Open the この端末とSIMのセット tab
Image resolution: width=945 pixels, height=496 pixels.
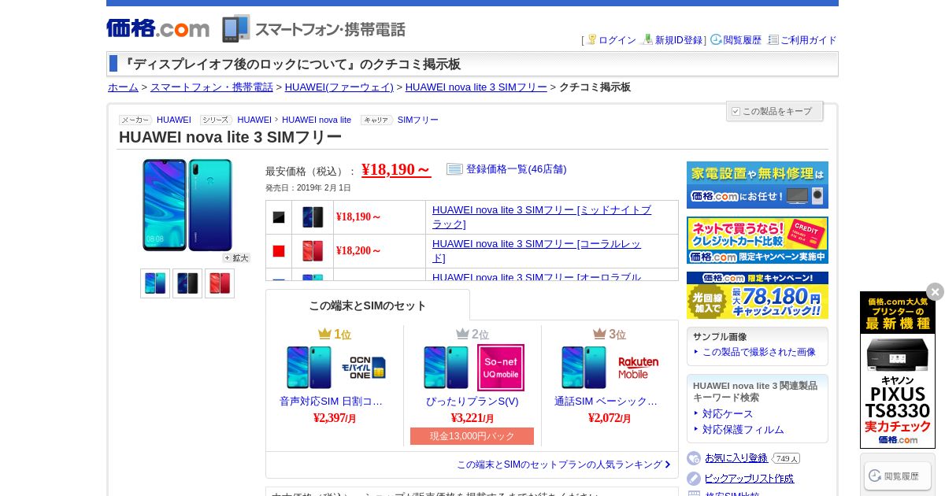pos(368,305)
